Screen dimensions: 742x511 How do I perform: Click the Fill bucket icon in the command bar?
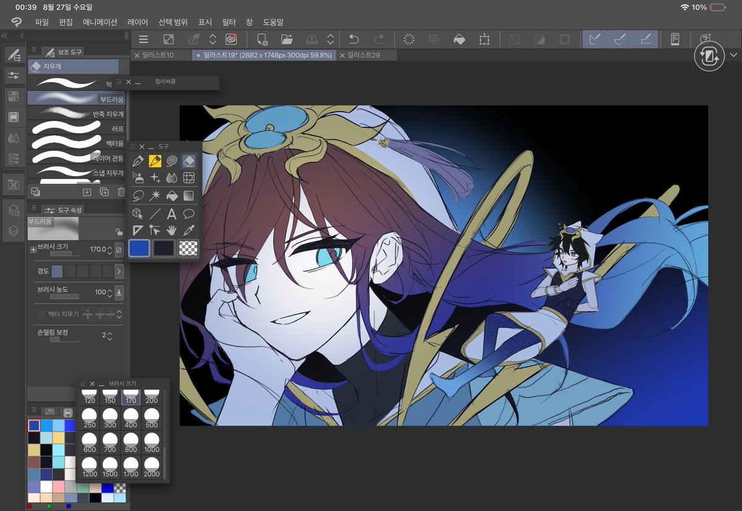tap(459, 40)
